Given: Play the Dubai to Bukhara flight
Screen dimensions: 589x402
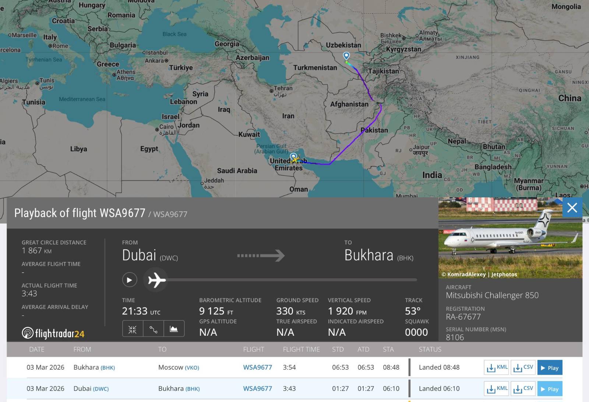Looking at the screenshot, I should pyautogui.click(x=550, y=389).
